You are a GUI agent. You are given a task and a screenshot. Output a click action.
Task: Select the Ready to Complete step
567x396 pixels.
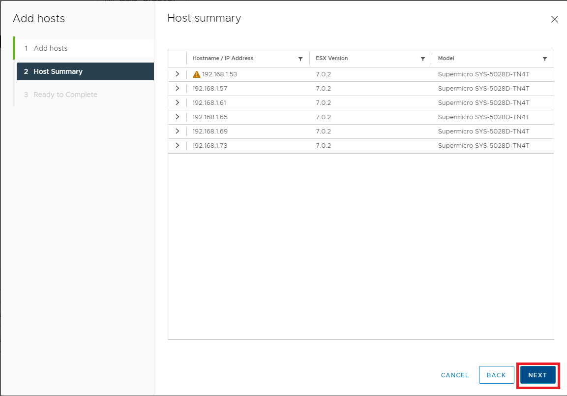[65, 95]
